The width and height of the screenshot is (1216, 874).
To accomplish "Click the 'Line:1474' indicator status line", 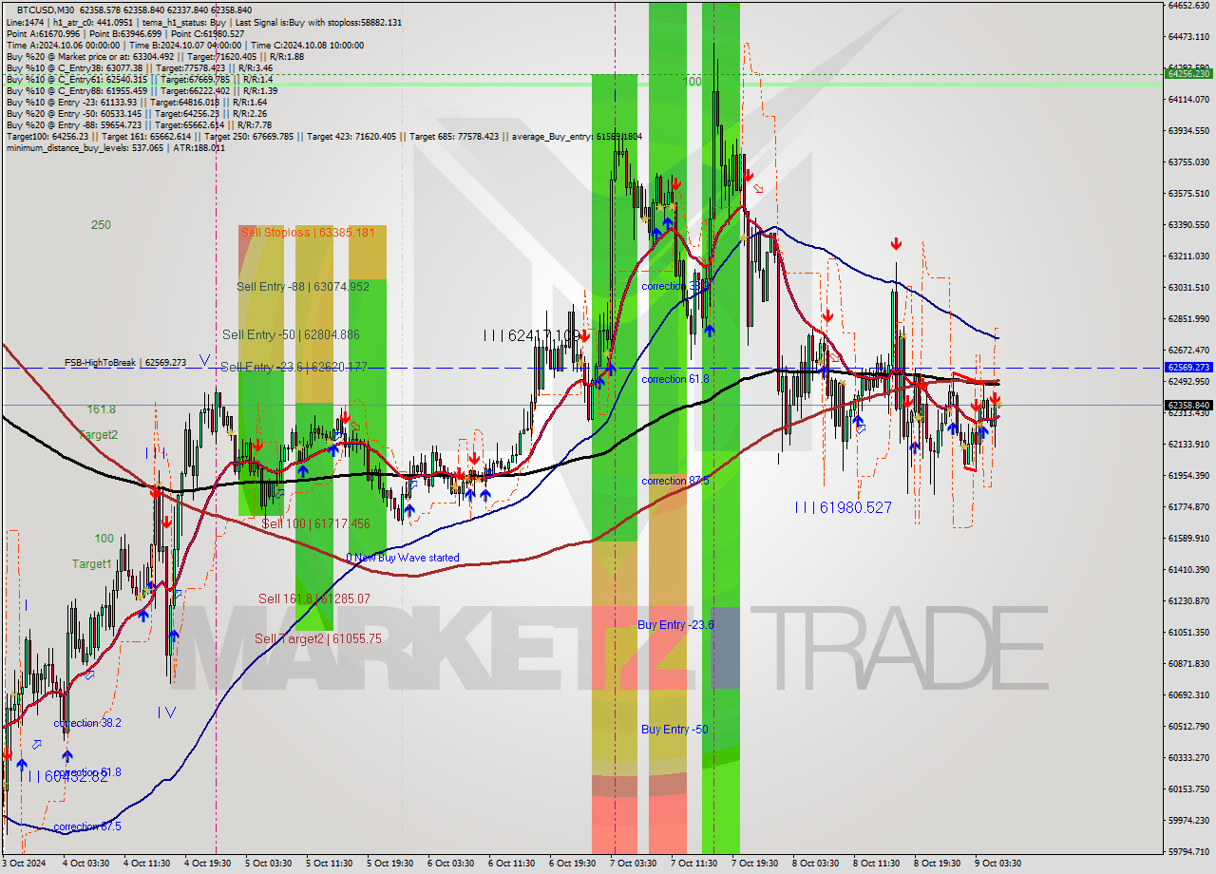I will (203, 22).
